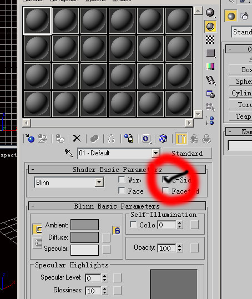This screenshot has height=299, width=252.
Task: Pick material from object with eyedropper
Action: (69, 153)
